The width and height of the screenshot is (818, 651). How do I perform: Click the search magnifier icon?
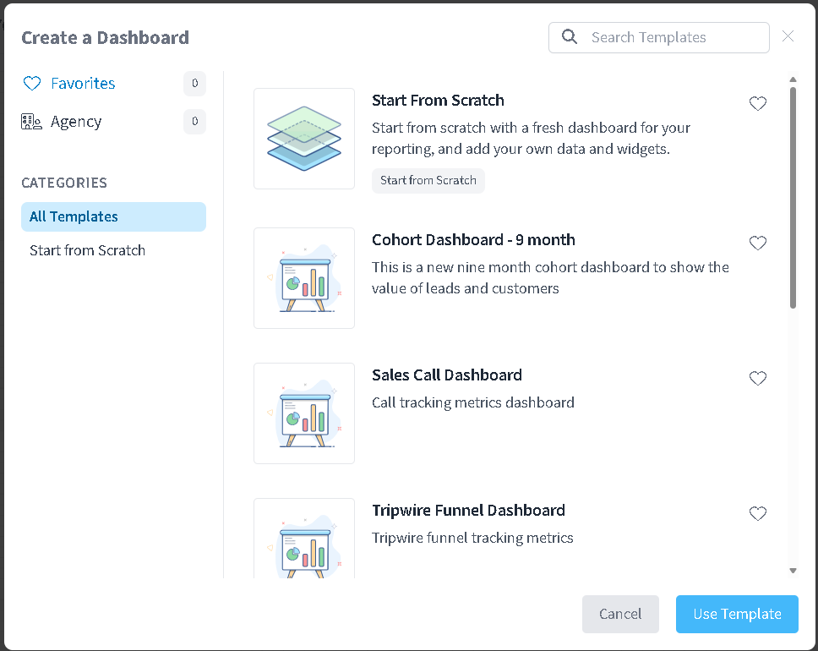coord(570,37)
